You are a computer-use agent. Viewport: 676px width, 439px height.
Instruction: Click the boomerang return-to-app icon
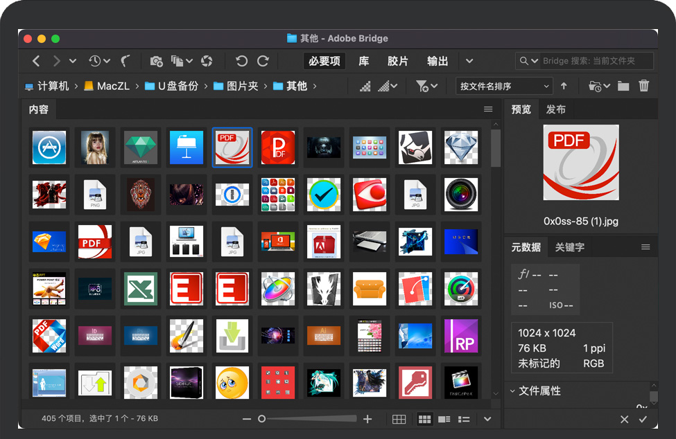[x=126, y=62]
